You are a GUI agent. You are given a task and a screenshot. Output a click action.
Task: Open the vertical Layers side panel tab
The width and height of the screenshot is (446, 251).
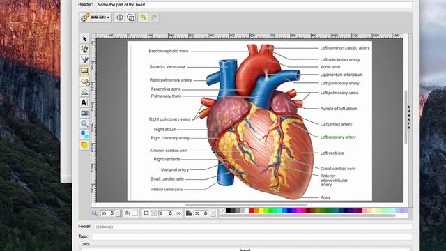409,117
